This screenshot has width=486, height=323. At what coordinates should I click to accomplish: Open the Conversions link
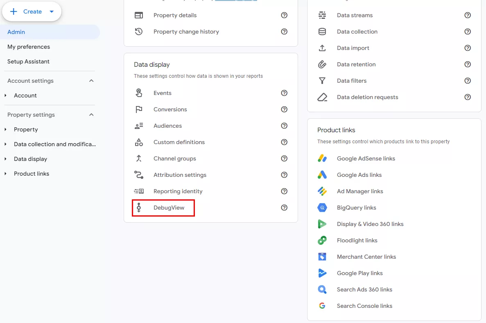(170, 109)
